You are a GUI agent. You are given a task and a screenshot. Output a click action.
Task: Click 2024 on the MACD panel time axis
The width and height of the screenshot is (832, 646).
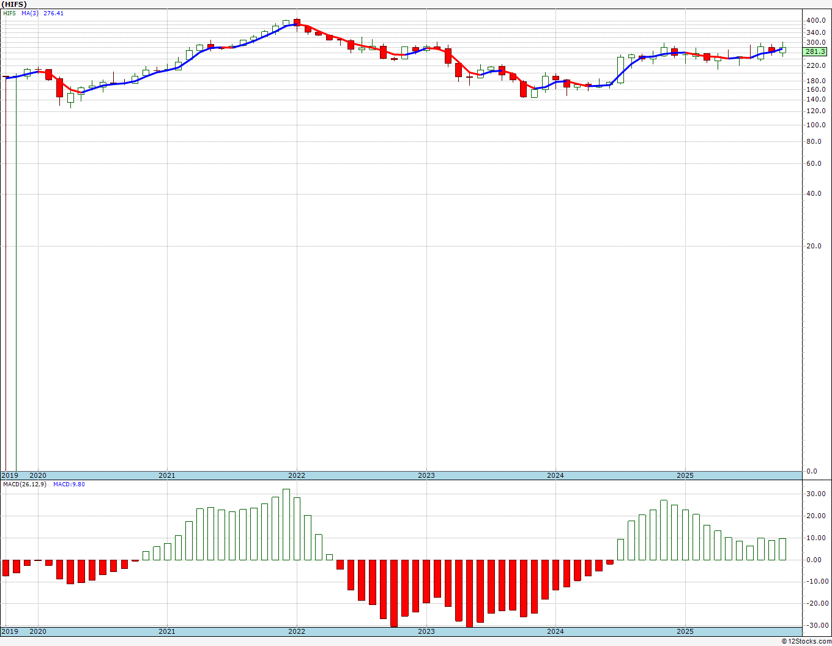[x=555, y=631]
